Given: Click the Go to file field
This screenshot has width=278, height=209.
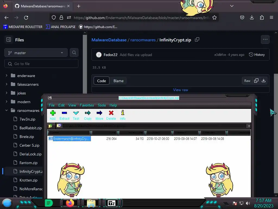Looking at the screenshot, I should point(41,64).
